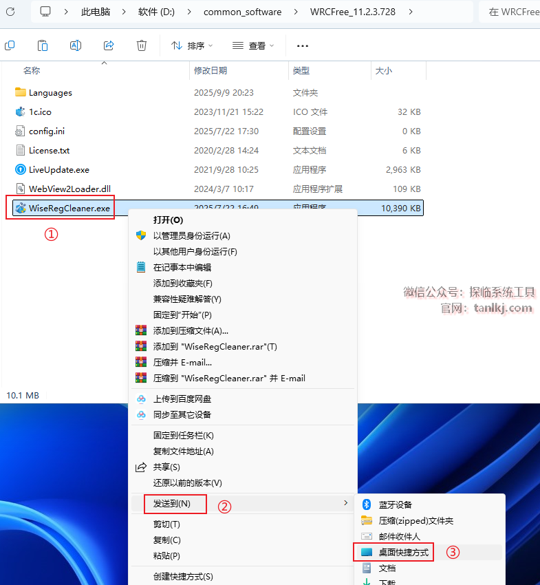The width and height of the screenshot is (540, 585).
Task: Choose 添加到收藏夹(F)
Action: tap(243, 283)
